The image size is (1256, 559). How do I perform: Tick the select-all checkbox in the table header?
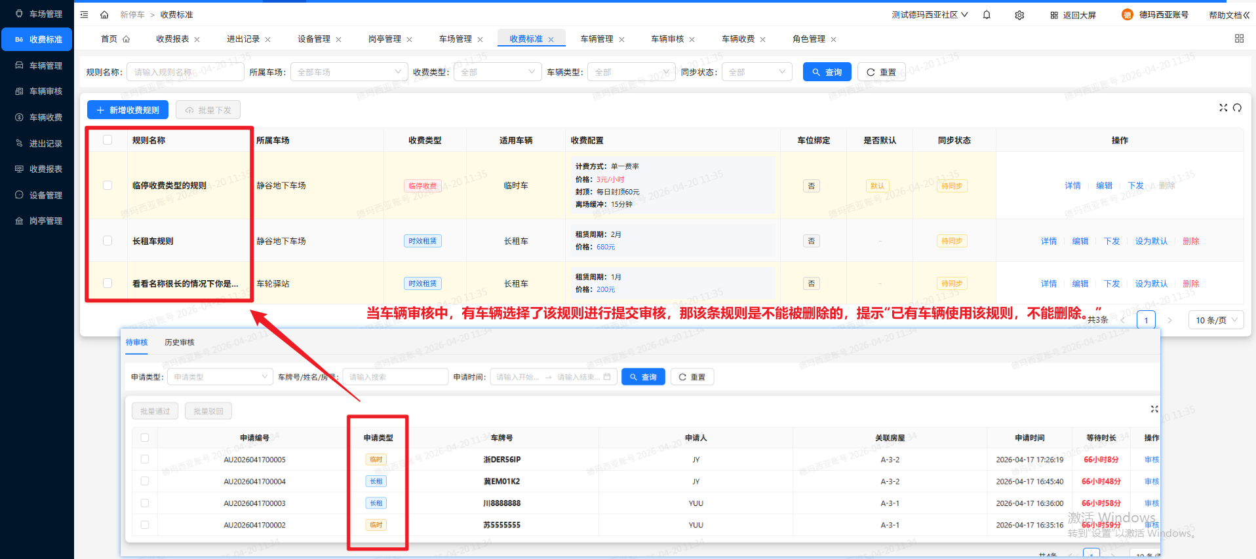coord(108,140)
